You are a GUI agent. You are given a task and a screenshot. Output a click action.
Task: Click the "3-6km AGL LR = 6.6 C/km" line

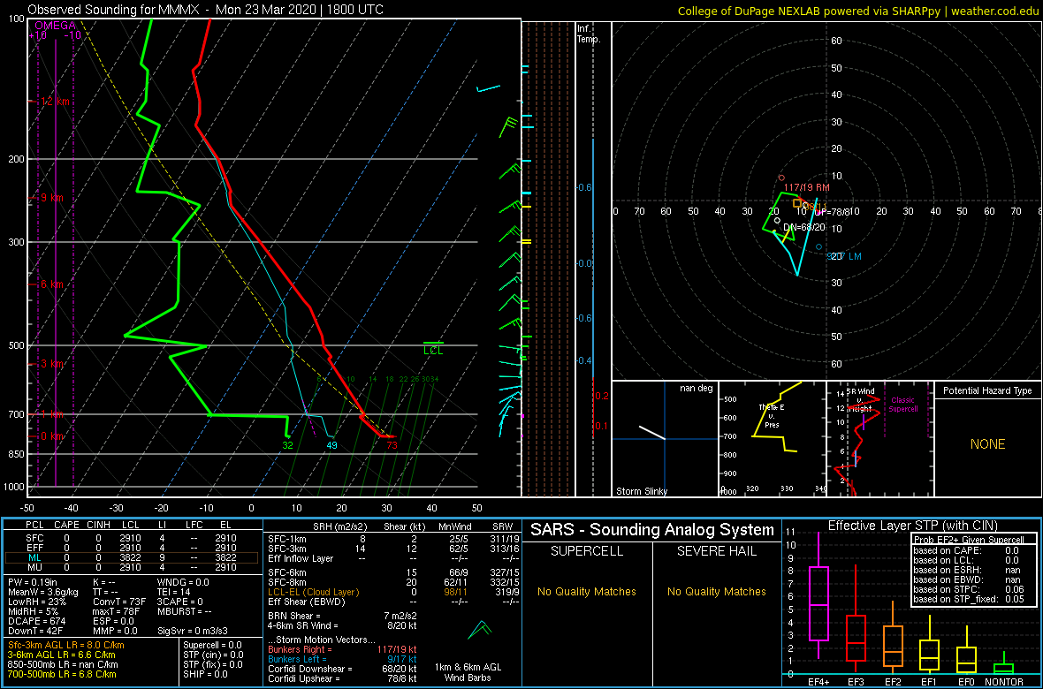pyautogui.click(x=63, y=655)
